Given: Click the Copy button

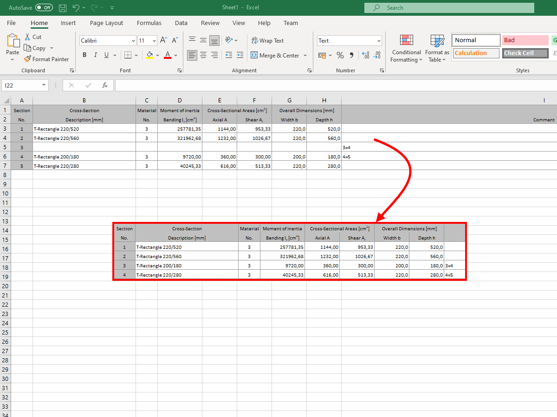Looking at the screenshot, I should (35, 48).
